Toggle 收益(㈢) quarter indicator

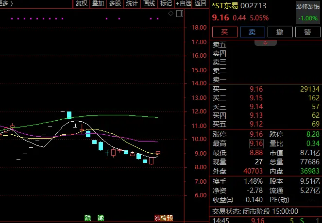(223, 200)
